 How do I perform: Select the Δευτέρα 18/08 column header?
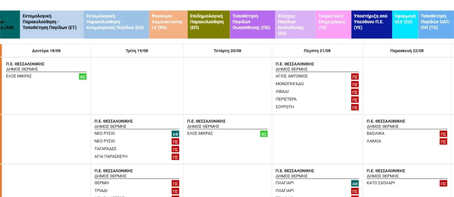[x=46, y=51]
